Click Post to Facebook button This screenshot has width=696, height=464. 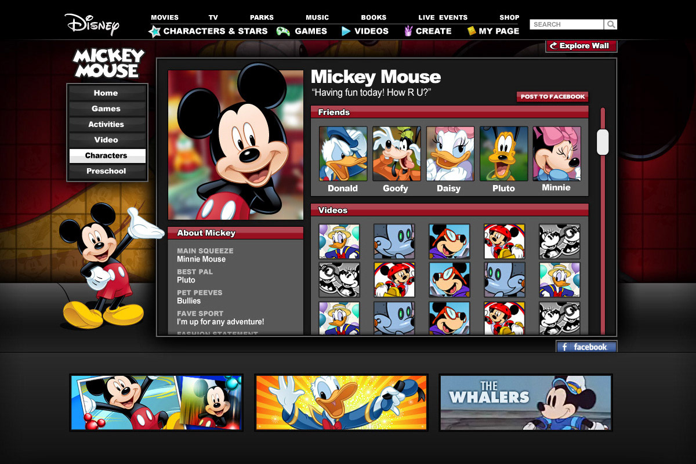pyautogui.click(x=553, y=97)
